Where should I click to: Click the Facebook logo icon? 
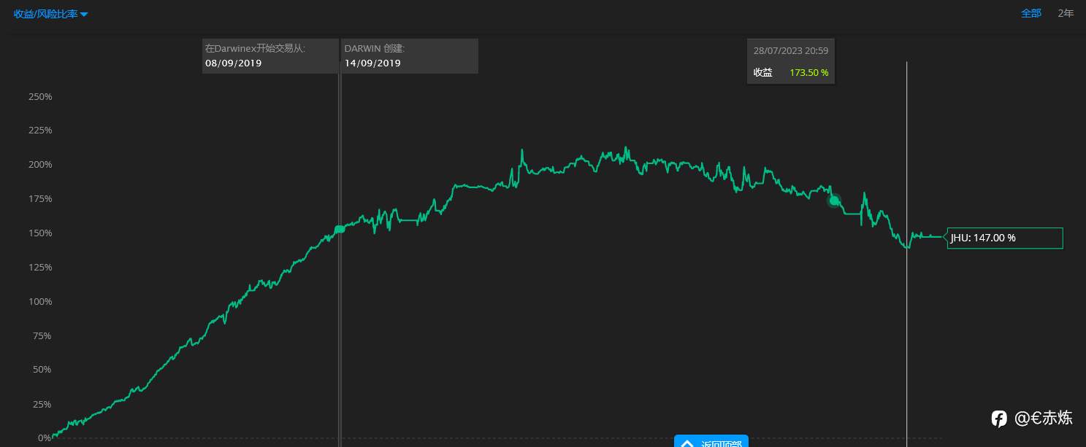pos(999,419)
